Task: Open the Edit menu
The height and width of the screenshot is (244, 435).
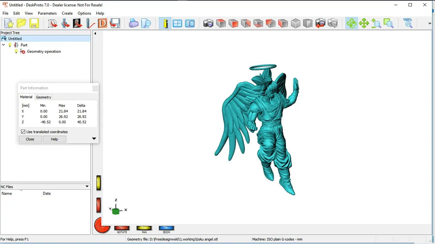Action: pos(17,13)
